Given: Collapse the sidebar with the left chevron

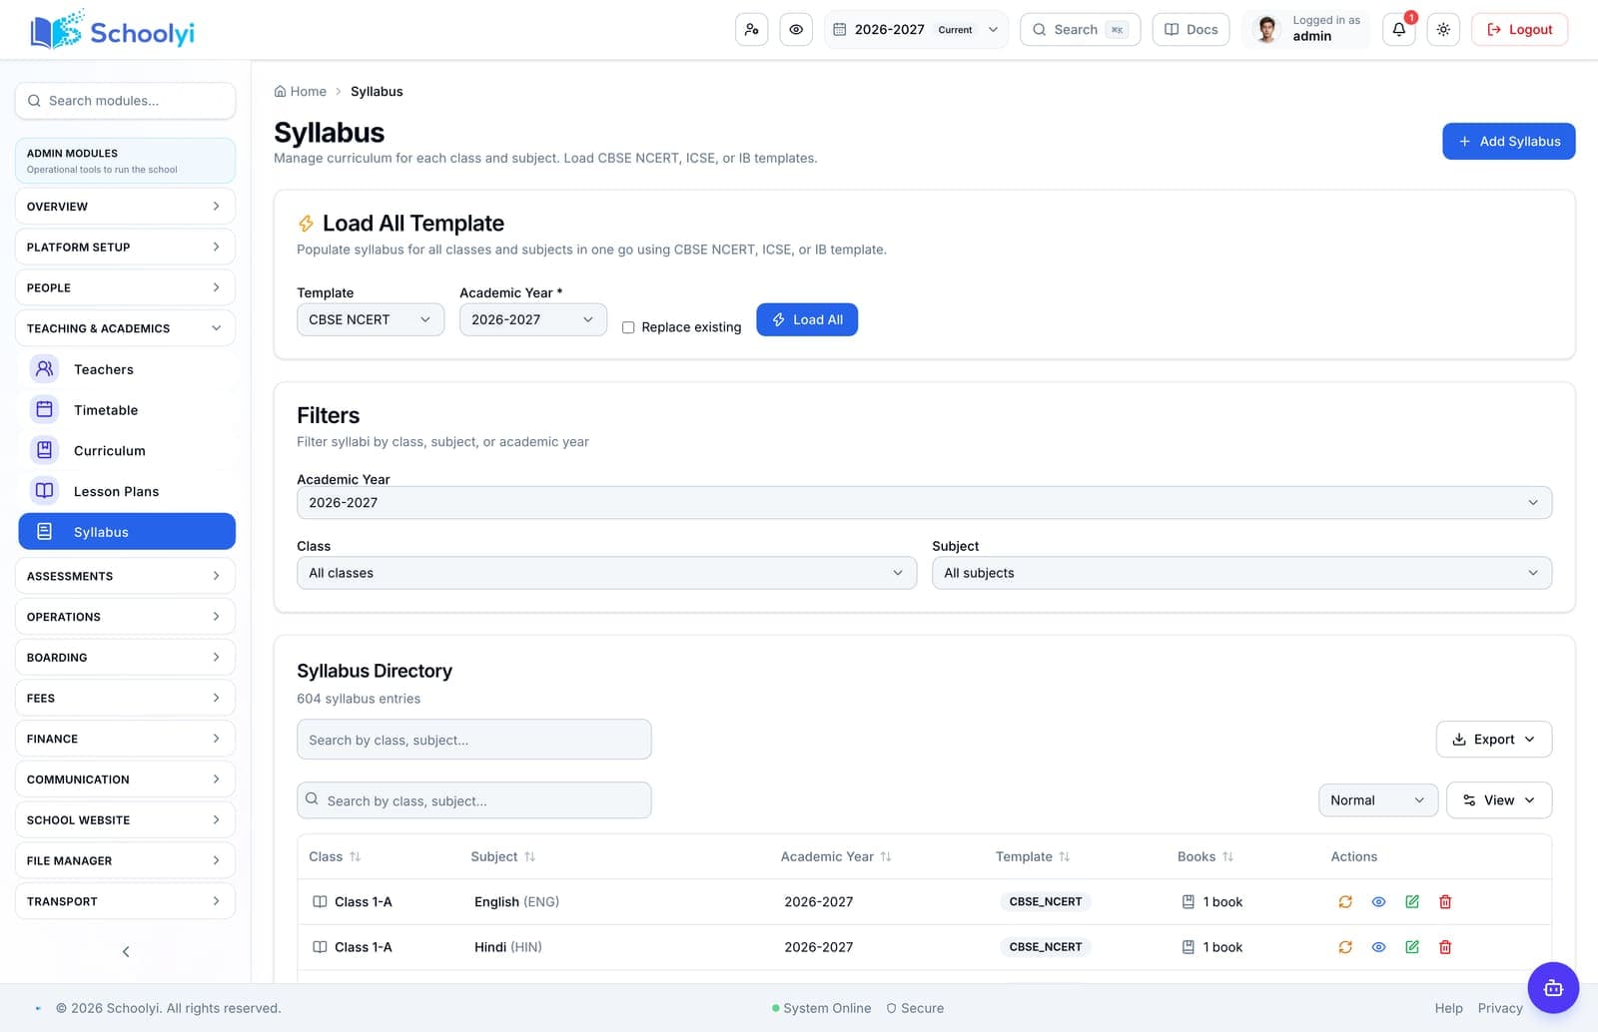Looking at the screenshot, I should 126,952.
